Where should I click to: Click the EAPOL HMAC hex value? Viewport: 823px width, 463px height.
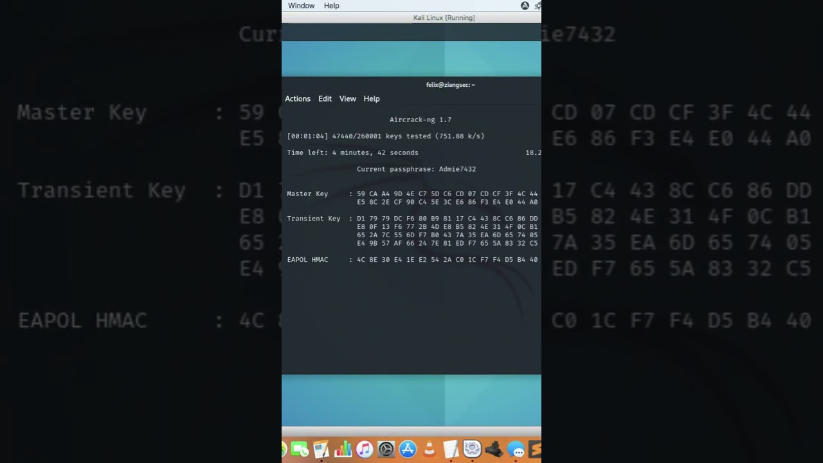[x=448, y=260]
